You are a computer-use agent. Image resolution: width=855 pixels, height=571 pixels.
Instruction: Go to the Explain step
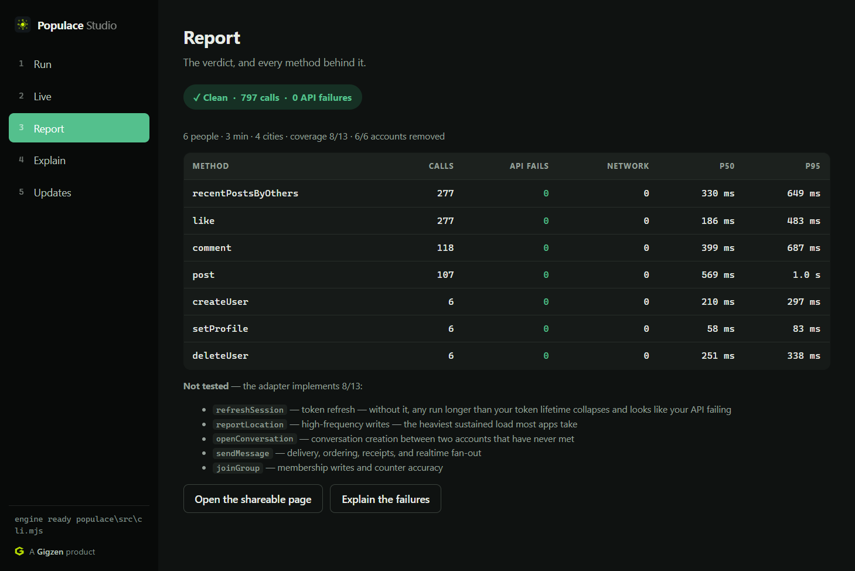click(x=79, y=161)
